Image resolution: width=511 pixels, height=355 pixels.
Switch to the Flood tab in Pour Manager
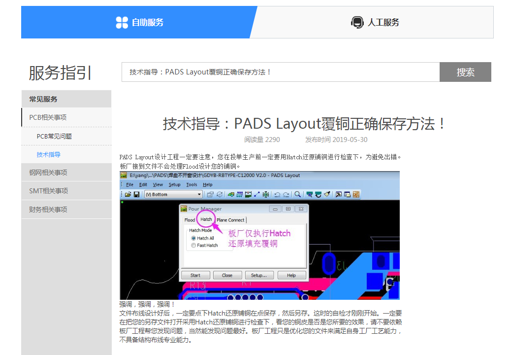click(190, 220)
